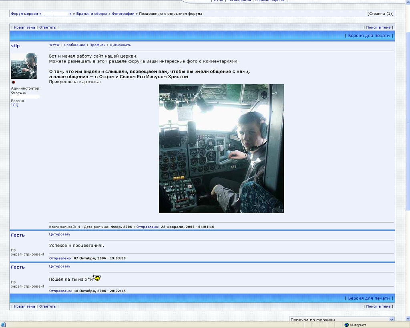Click the smiley emoticon in the last post
This screenshot has width=410, height=328.
(x=97, y=278)
